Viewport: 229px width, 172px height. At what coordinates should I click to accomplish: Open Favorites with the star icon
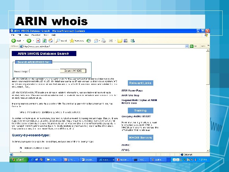(x=72, y=41)
